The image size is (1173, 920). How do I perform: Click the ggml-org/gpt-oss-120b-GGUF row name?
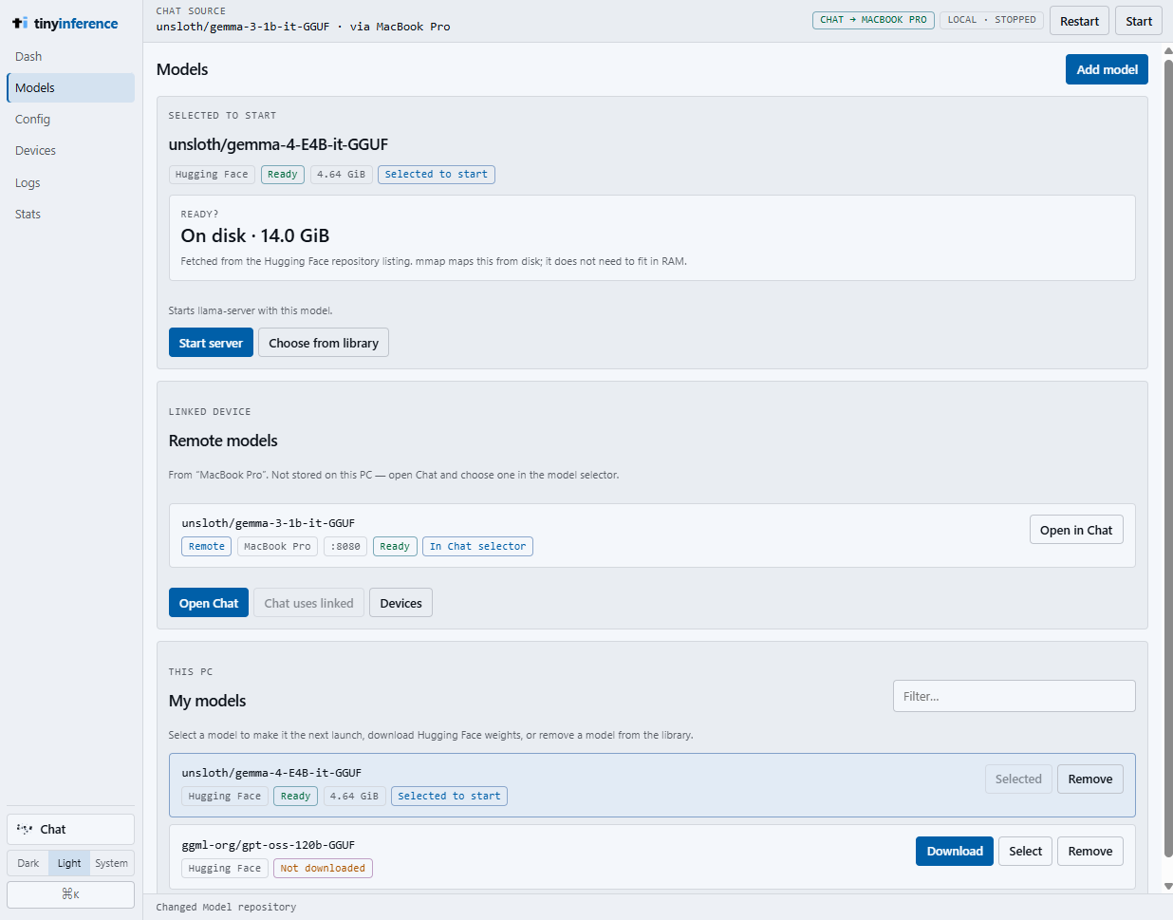click(x=269, y=845)
